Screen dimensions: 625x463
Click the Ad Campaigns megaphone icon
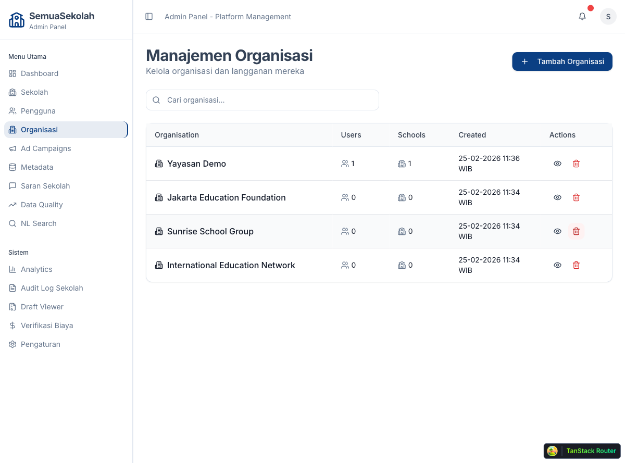pyautogui.click(x=12, y=148)
